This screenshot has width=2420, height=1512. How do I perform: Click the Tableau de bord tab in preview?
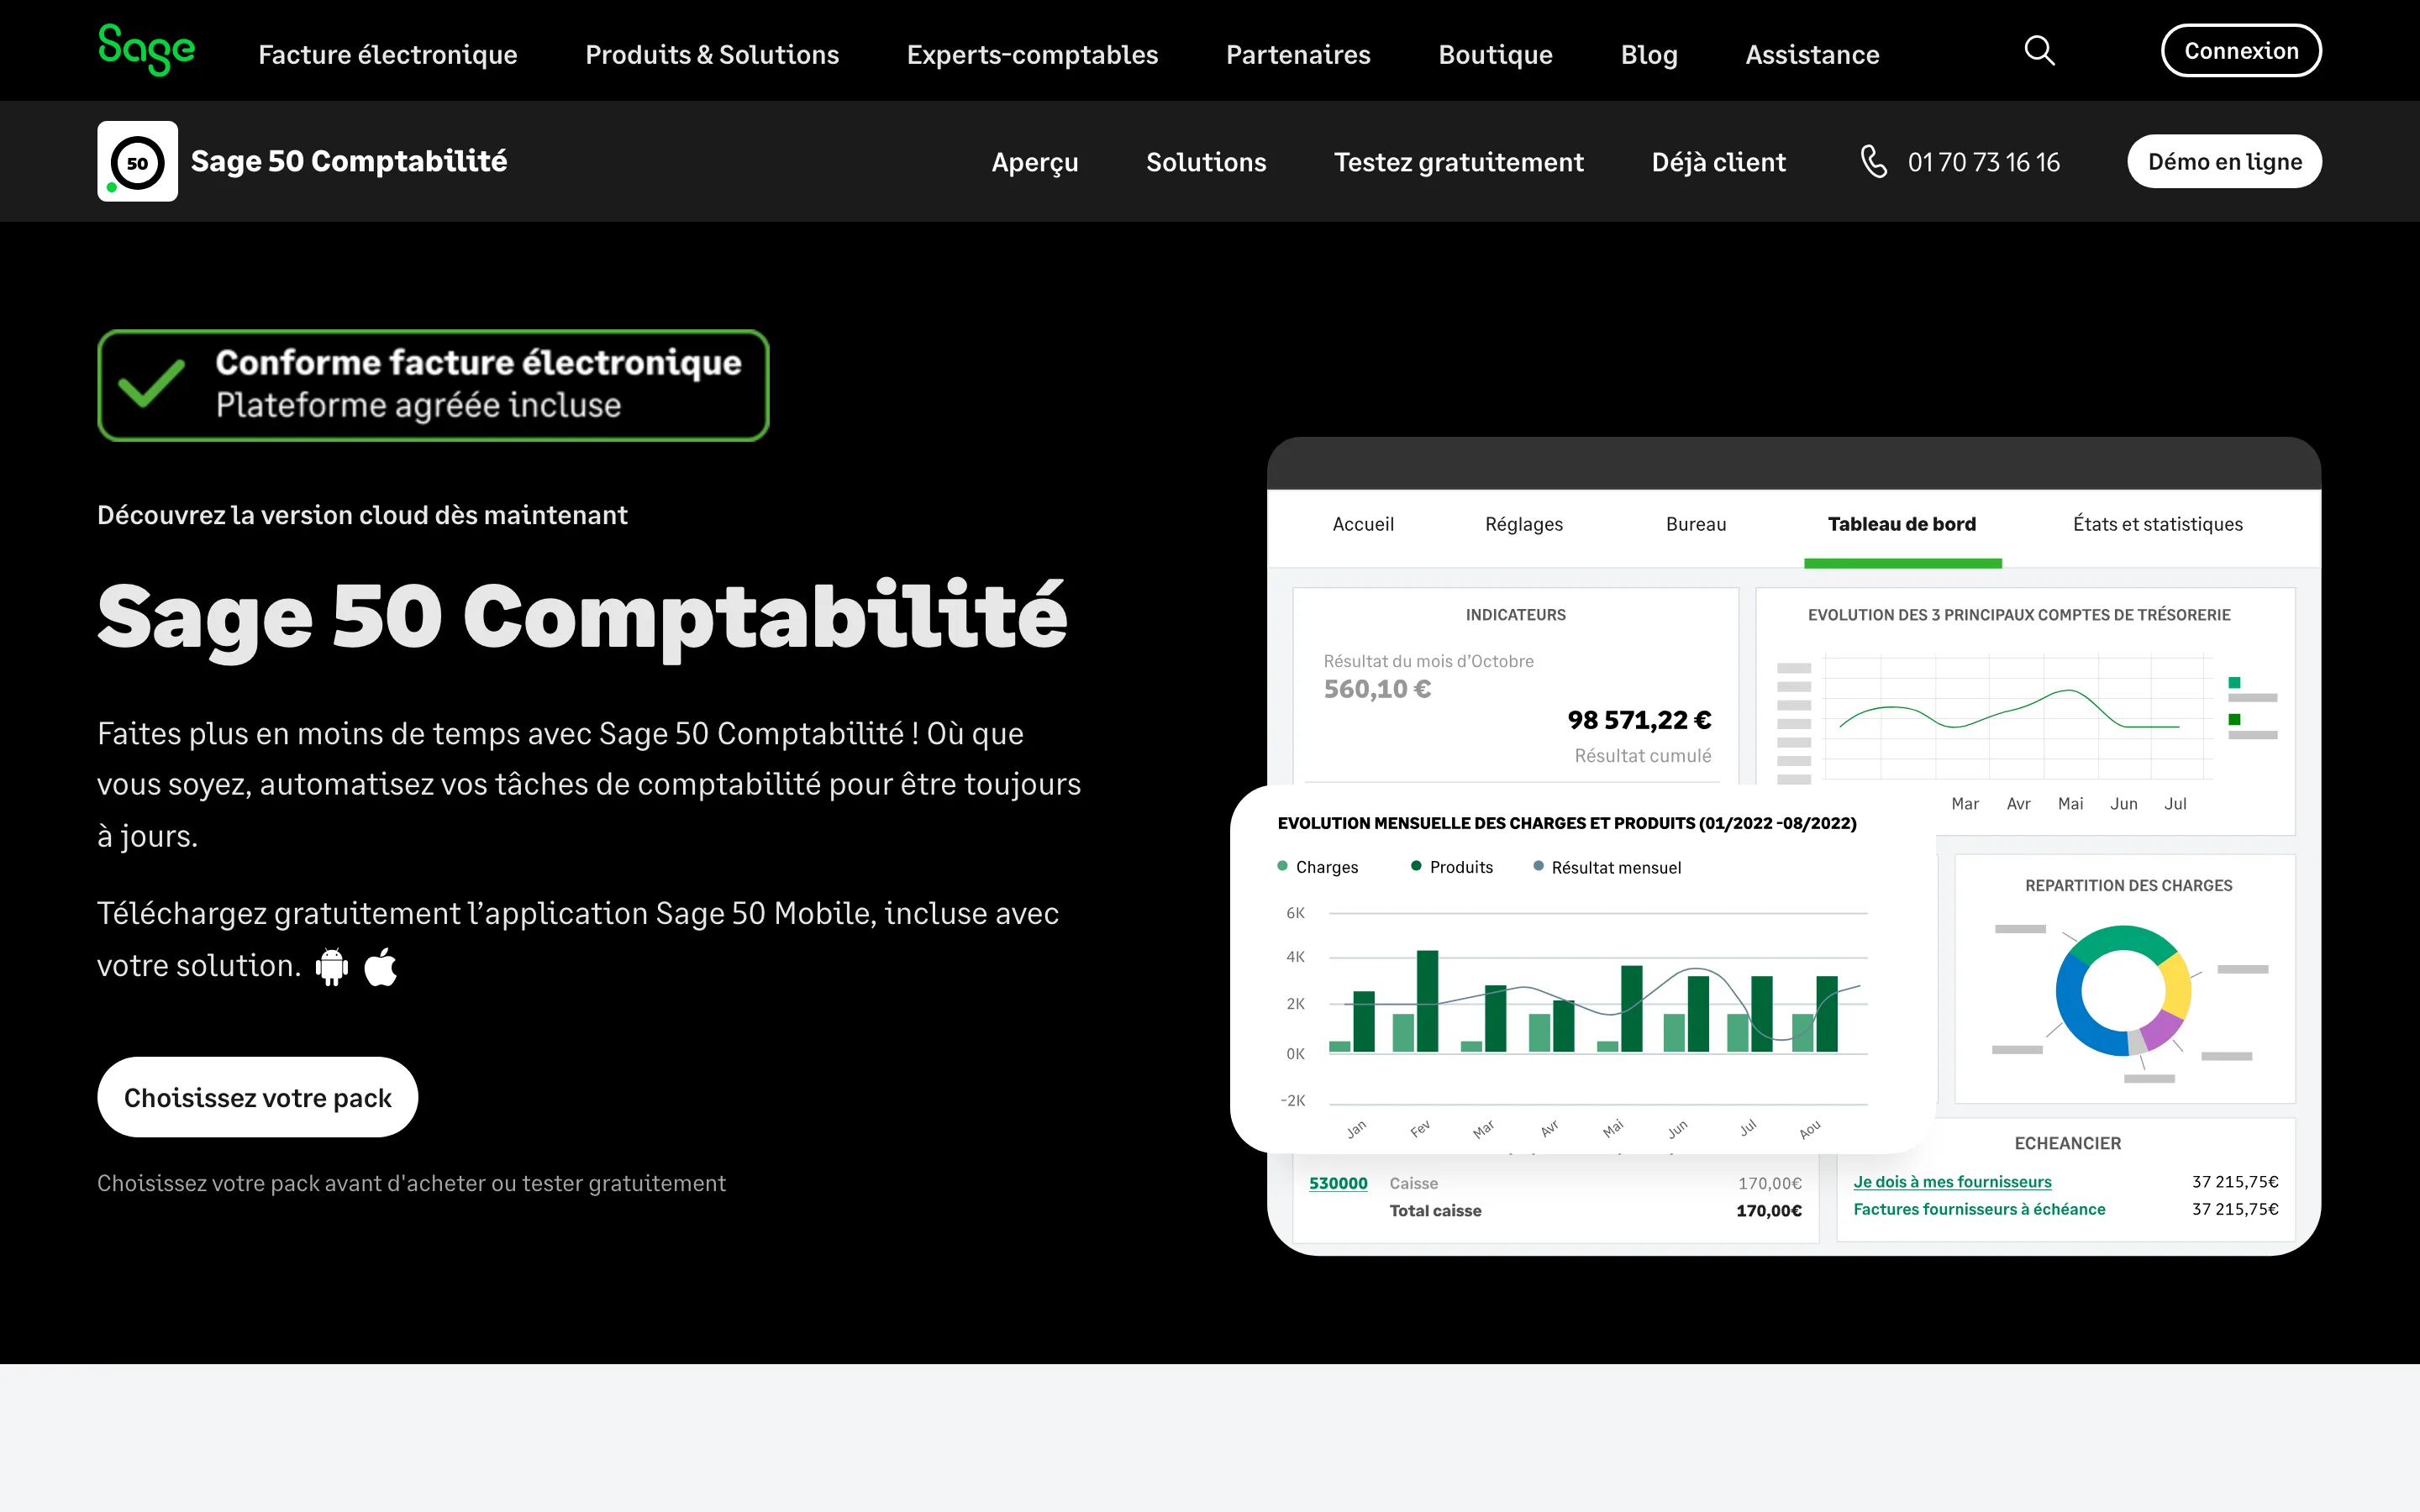(1902, 524)
